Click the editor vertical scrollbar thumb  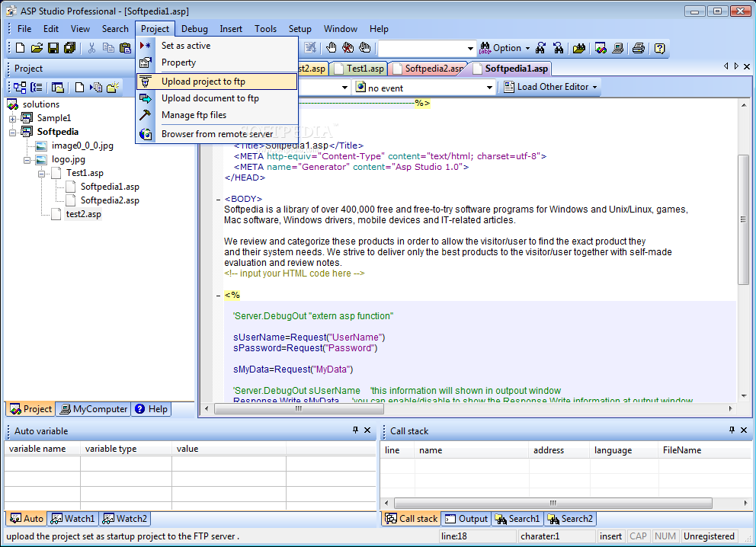coord(744,219)
